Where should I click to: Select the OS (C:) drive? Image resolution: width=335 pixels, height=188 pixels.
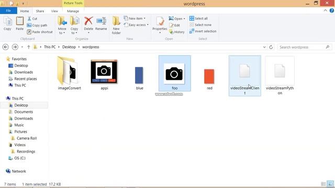coord(17,158)
